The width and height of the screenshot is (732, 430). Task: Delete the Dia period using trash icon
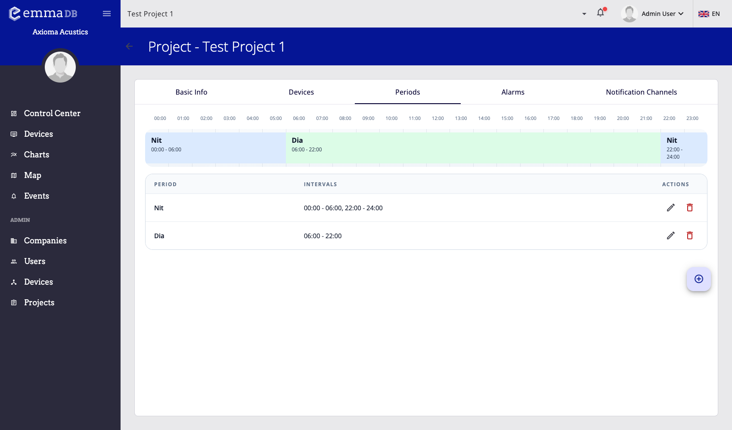tap(689, 236)
